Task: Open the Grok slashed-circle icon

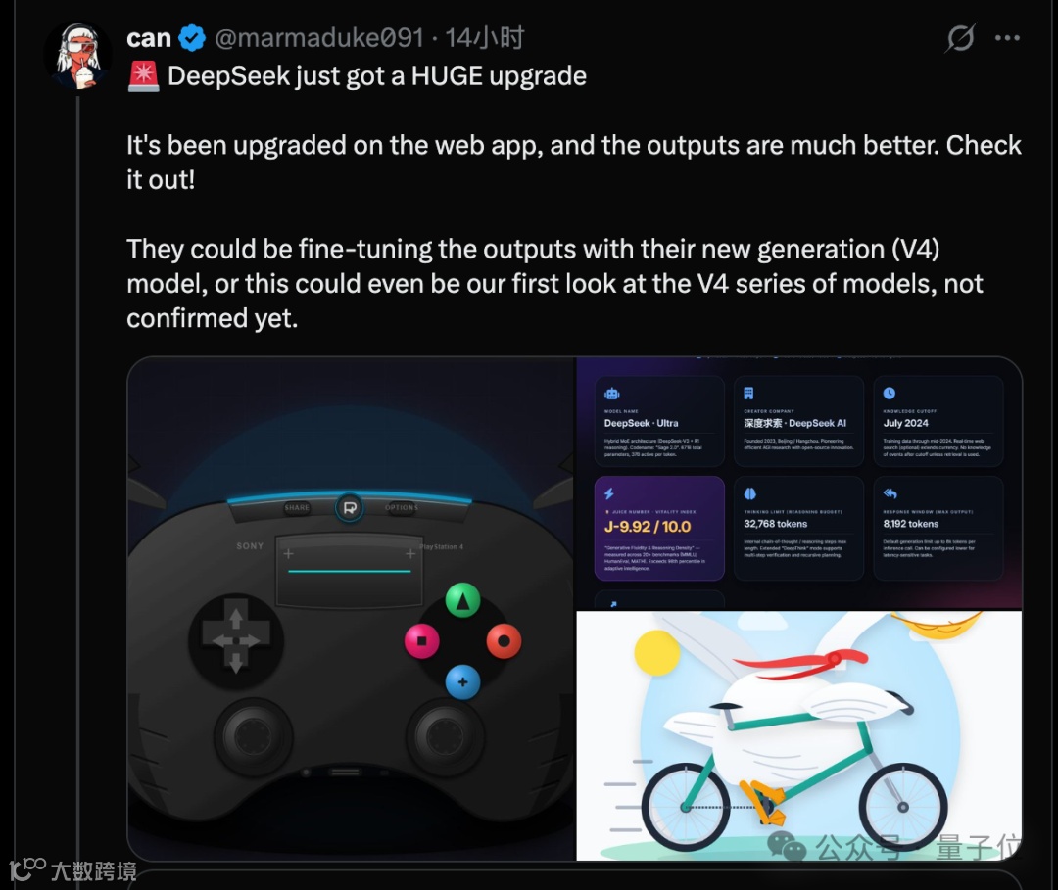Action: [960, 38]
